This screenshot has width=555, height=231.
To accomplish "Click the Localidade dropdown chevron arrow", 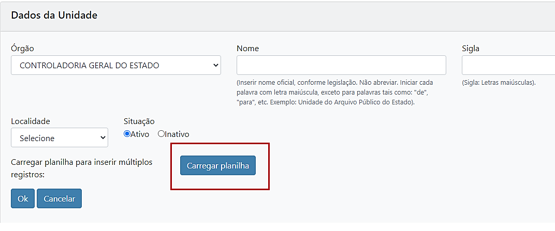I will [102, 138].
